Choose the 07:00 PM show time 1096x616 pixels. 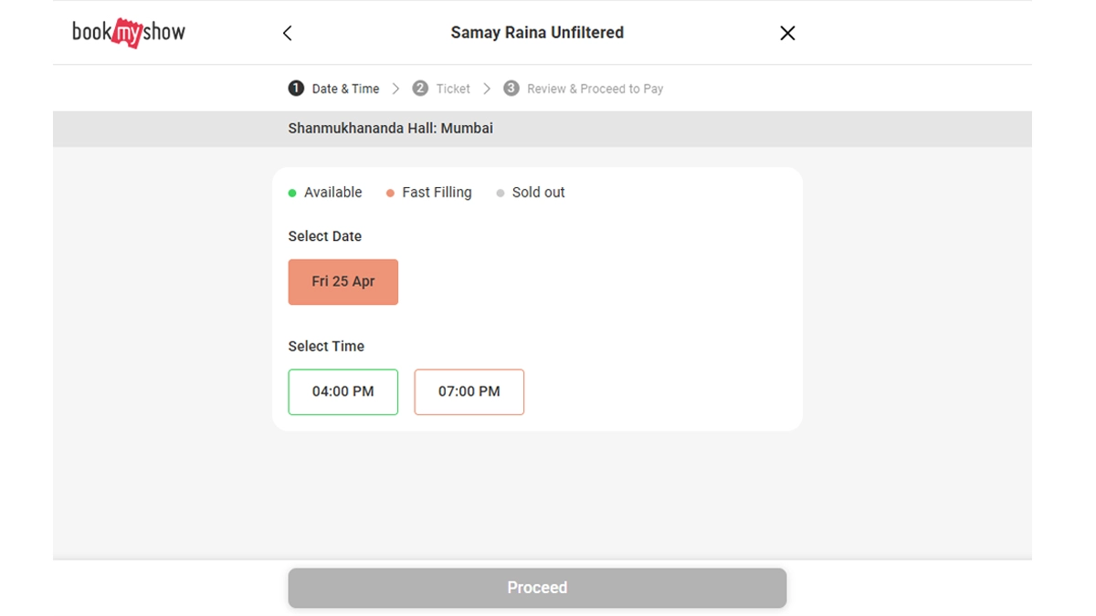[x=469, y=392]
